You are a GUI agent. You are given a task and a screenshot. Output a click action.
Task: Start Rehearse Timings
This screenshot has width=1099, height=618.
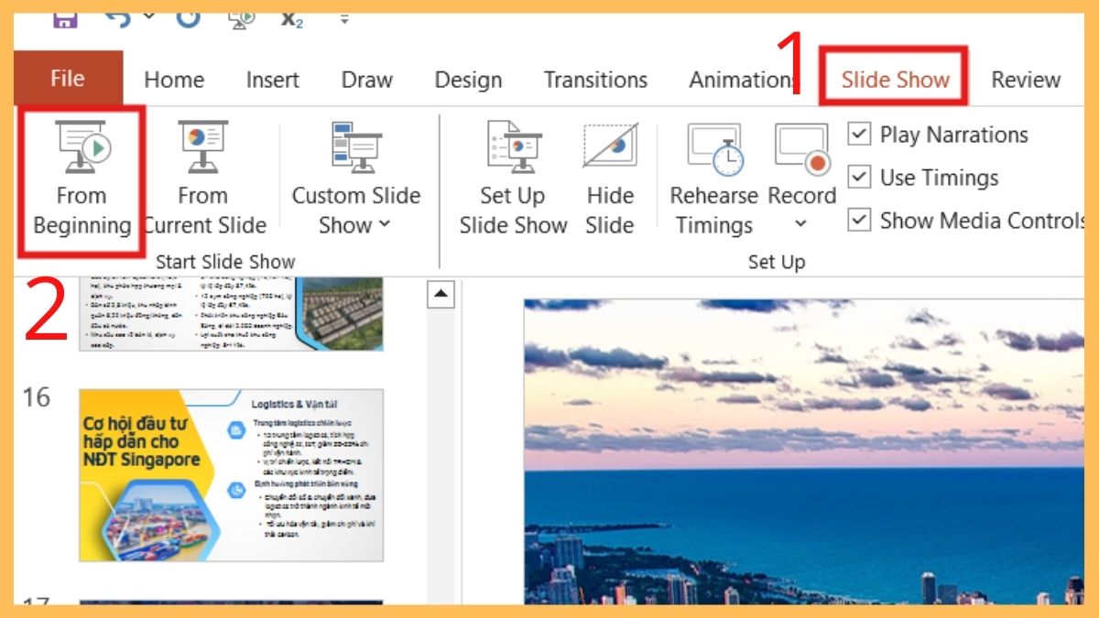tap(714, 179)
